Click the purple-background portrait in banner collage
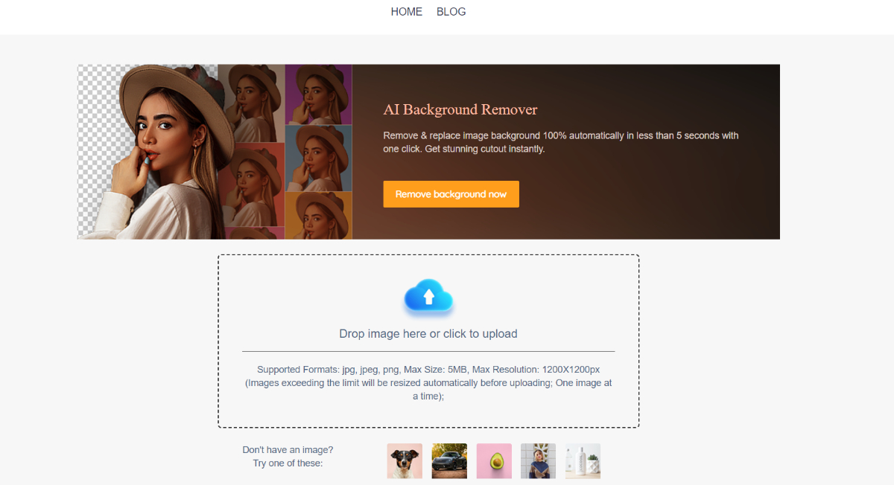The image size is (894, 485). point(319,94)
